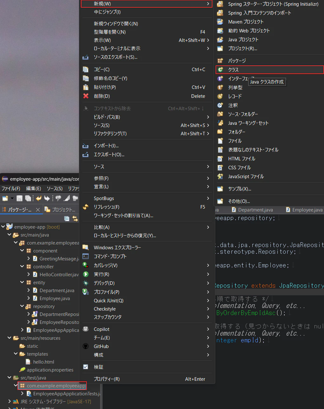Click the collapse-all icon in Package Explorer
The image size is (324, 409).
click(67, 218)
